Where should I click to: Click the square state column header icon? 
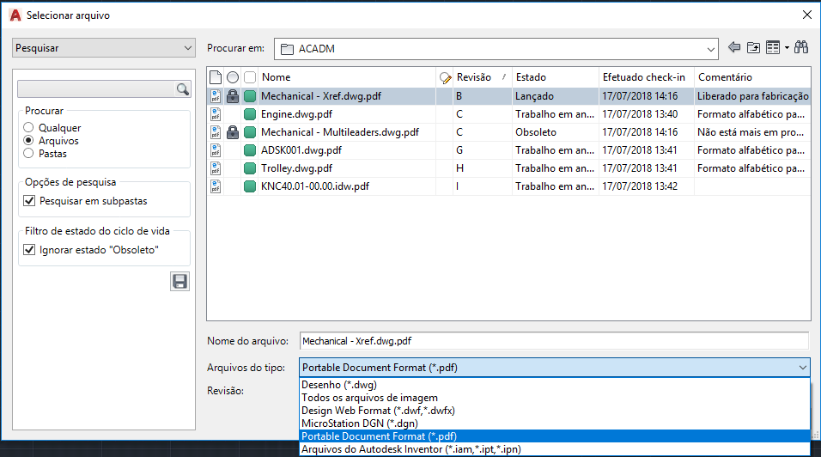(x=250, y=77)
